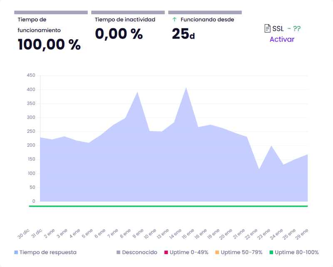Toggle Tiempo de respuesta legend item
The height and width of the screenshot is (267, 333).
(48, 252)
